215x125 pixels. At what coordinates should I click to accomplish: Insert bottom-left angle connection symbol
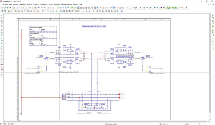click(213, 21)
